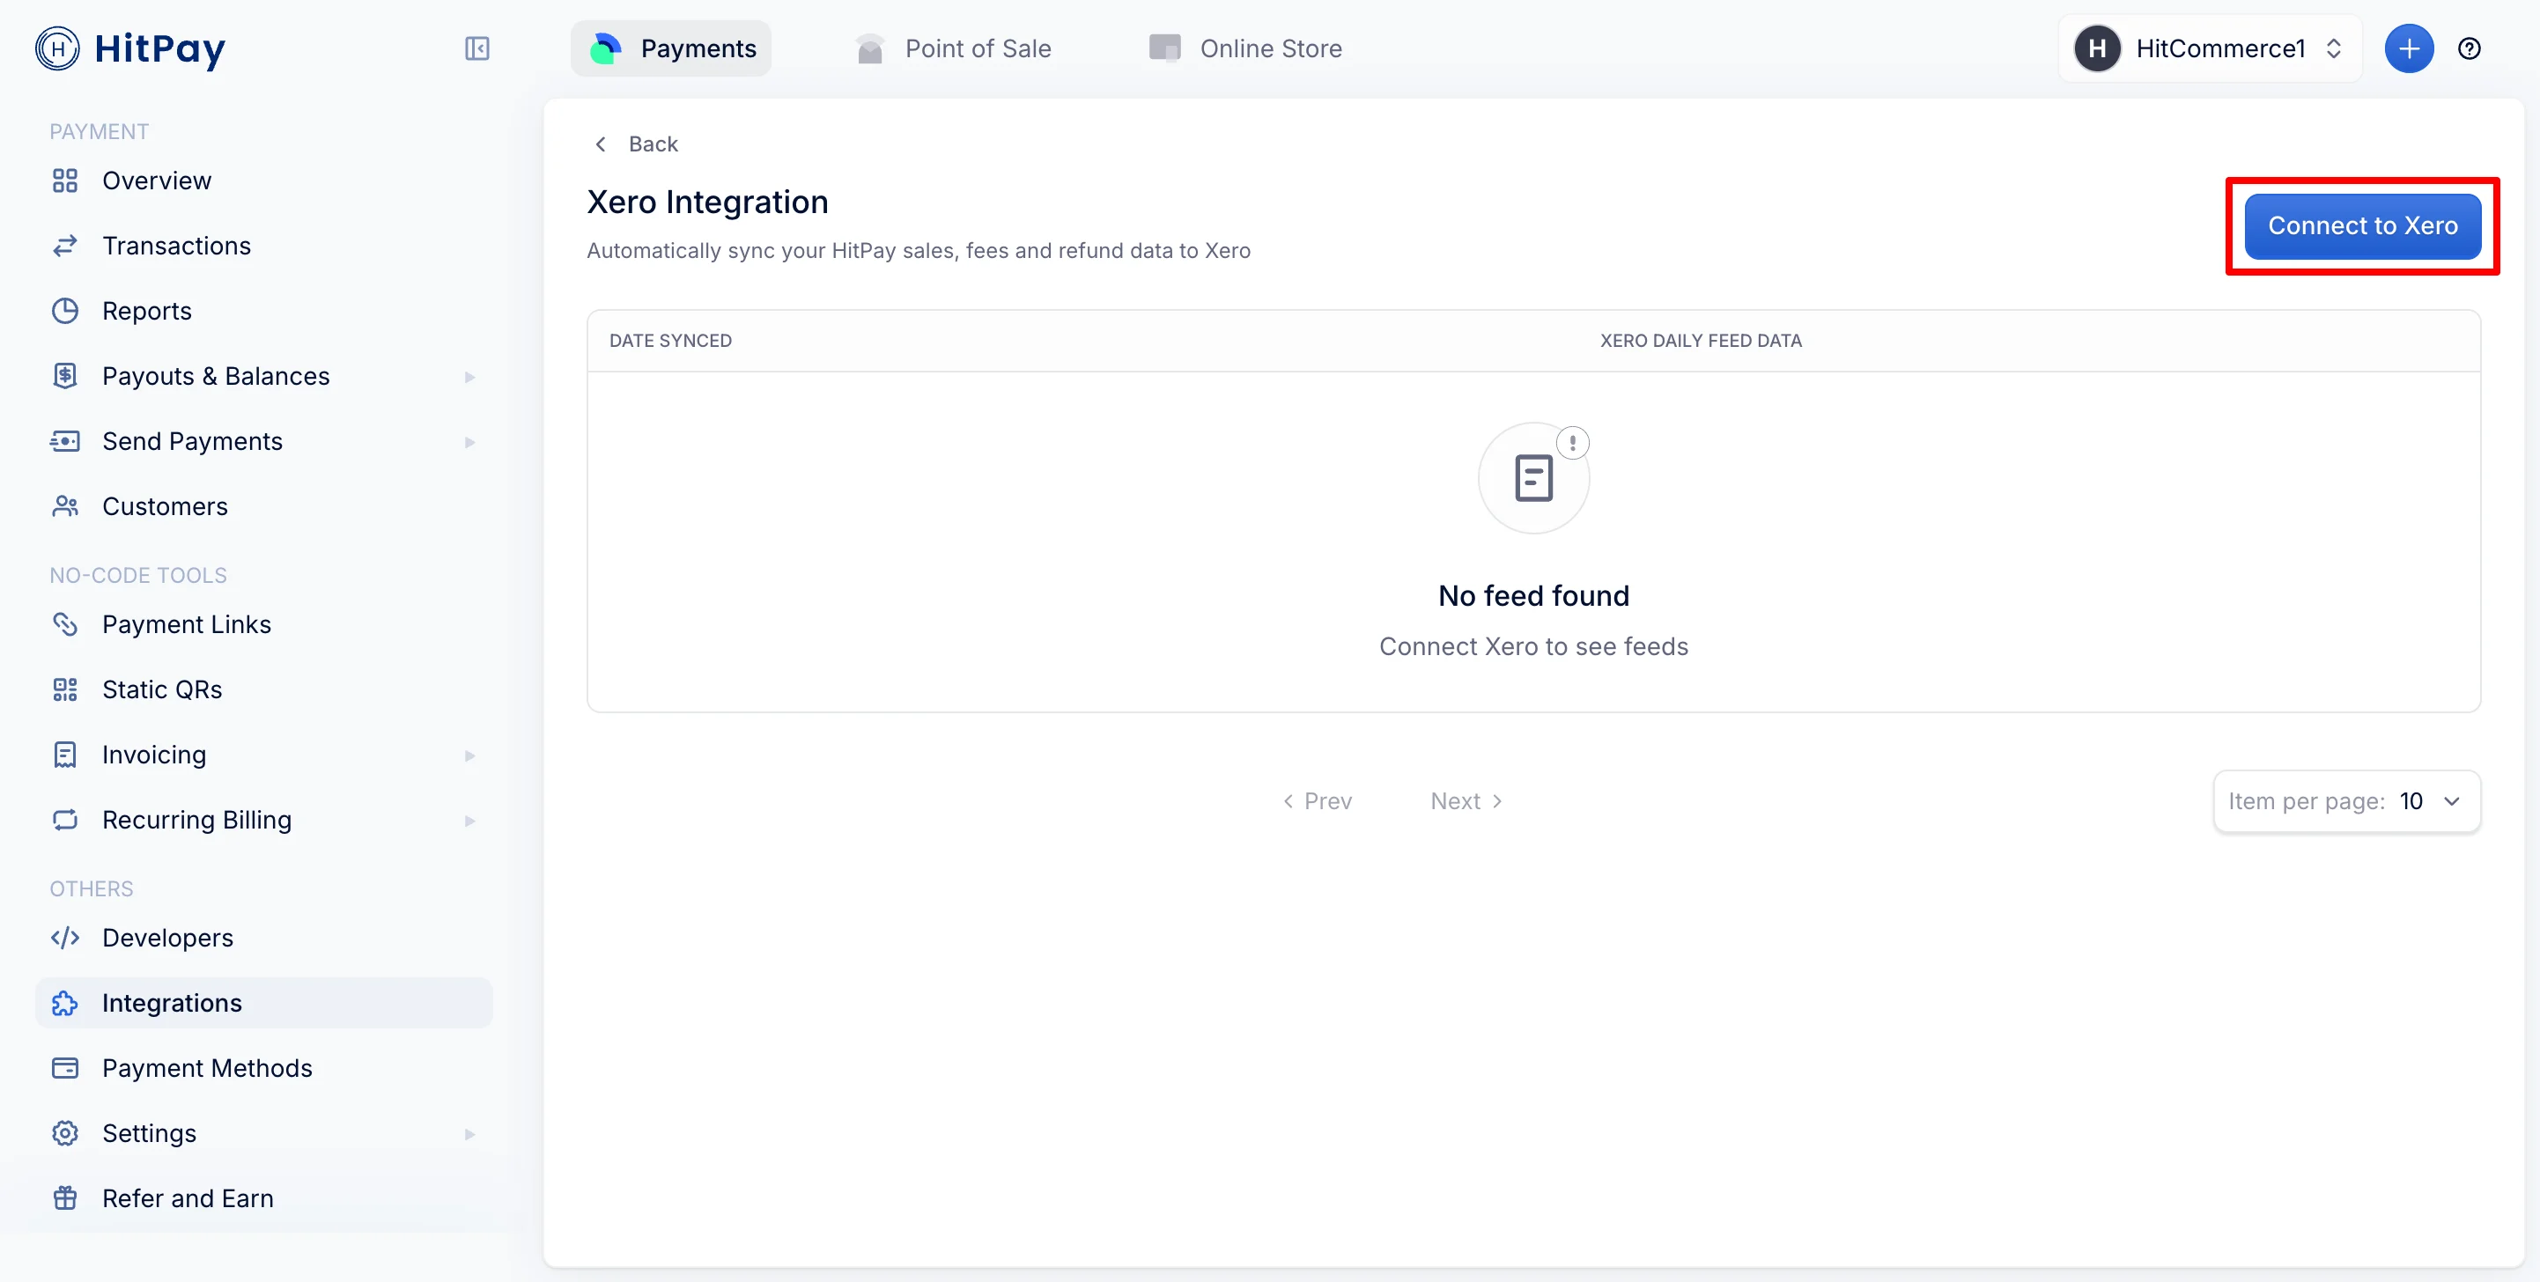Click the blue plus create button

tap(2408, 48)
